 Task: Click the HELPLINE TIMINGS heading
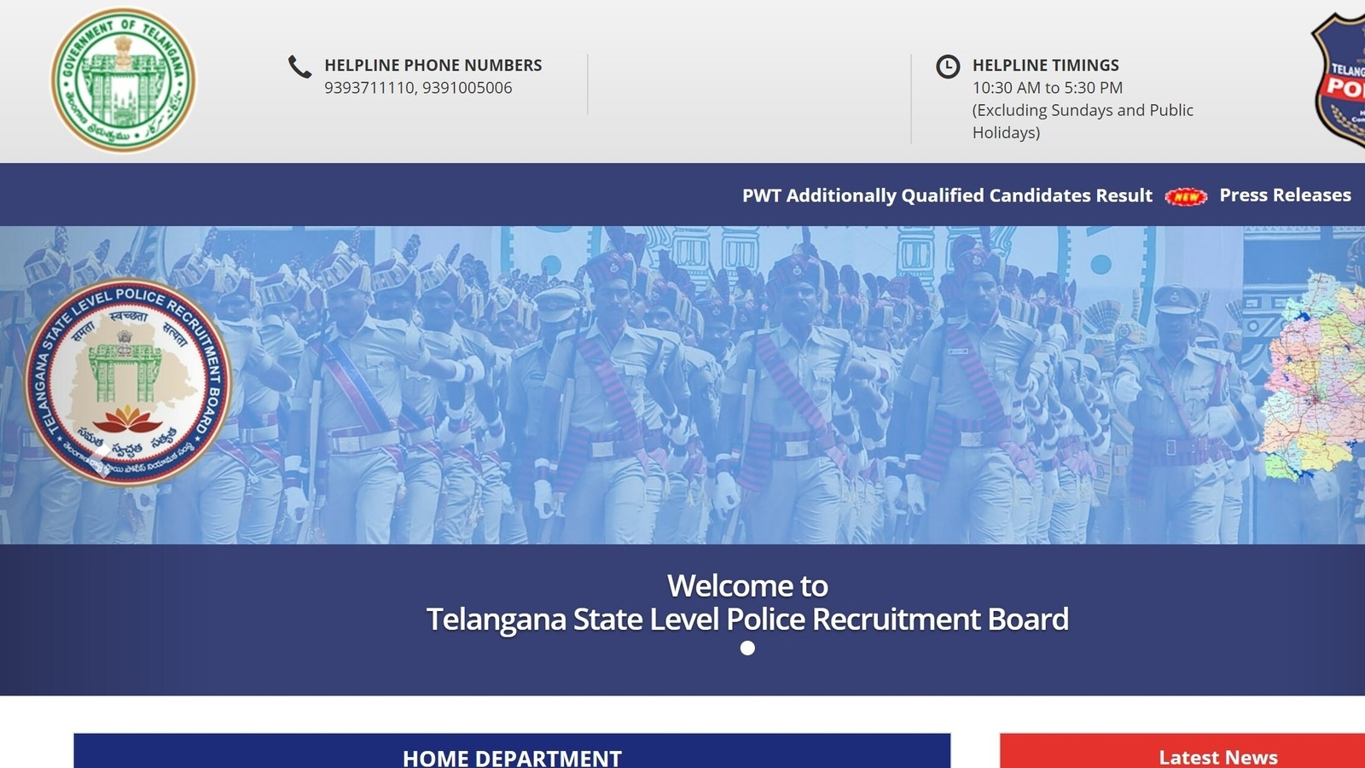tap(1045, 65)
